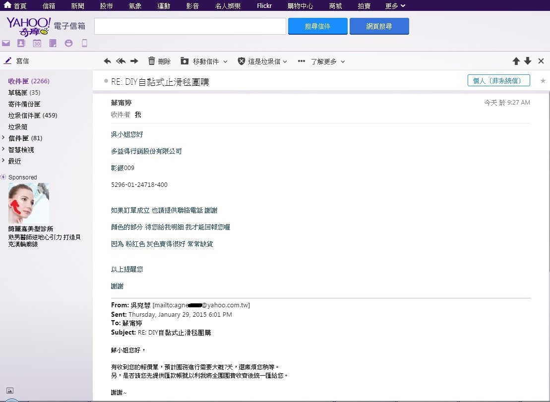Click the Reply All double-arrow icon
Image resolution: width=550 pixels, height=402 pixels.
click(x=121, y=61)
